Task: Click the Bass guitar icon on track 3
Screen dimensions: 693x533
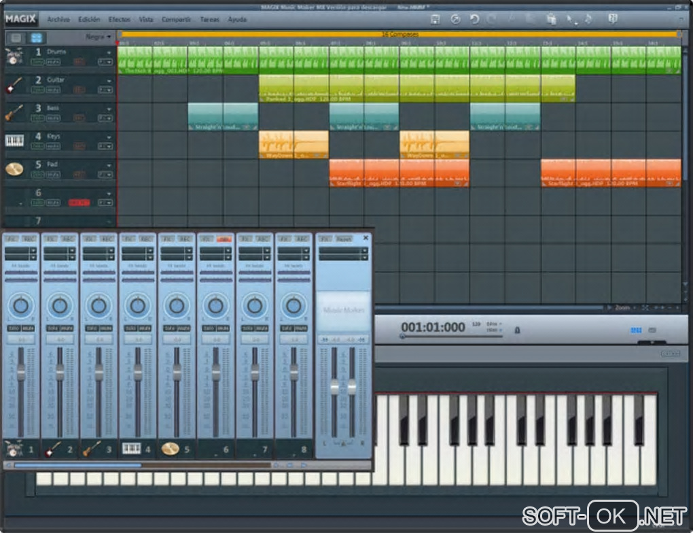Action: [x=14, y=113]
